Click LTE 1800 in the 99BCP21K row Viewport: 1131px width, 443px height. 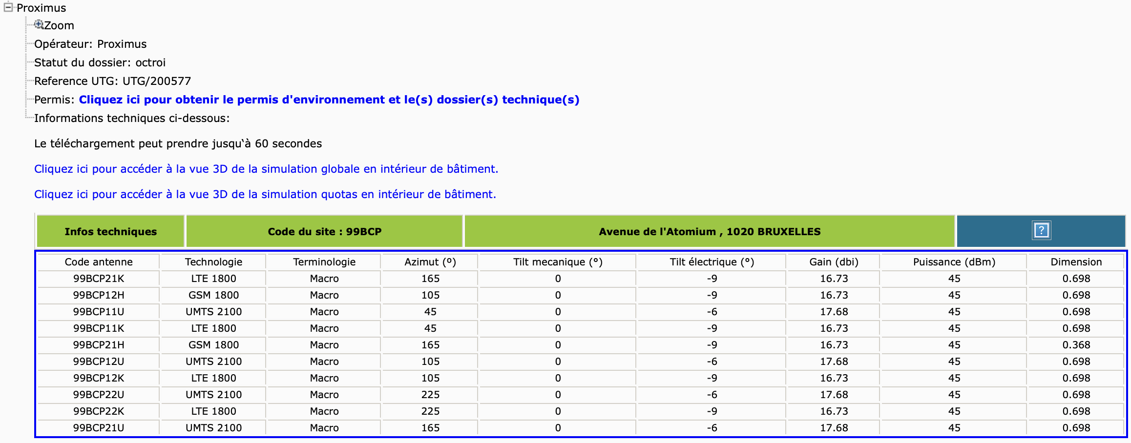(213, 279)
